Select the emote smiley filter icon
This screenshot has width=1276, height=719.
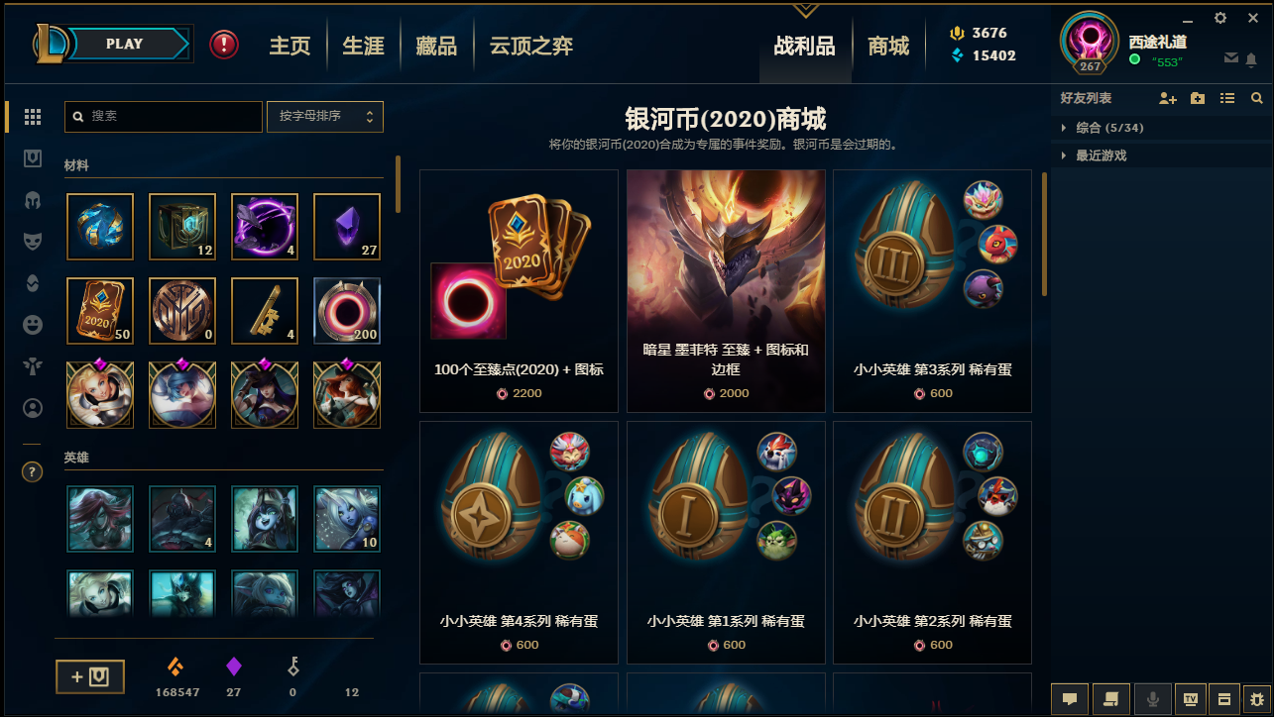33,324
